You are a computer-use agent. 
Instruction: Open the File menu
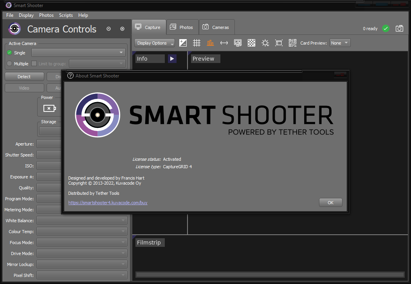[x=10, y=15]
